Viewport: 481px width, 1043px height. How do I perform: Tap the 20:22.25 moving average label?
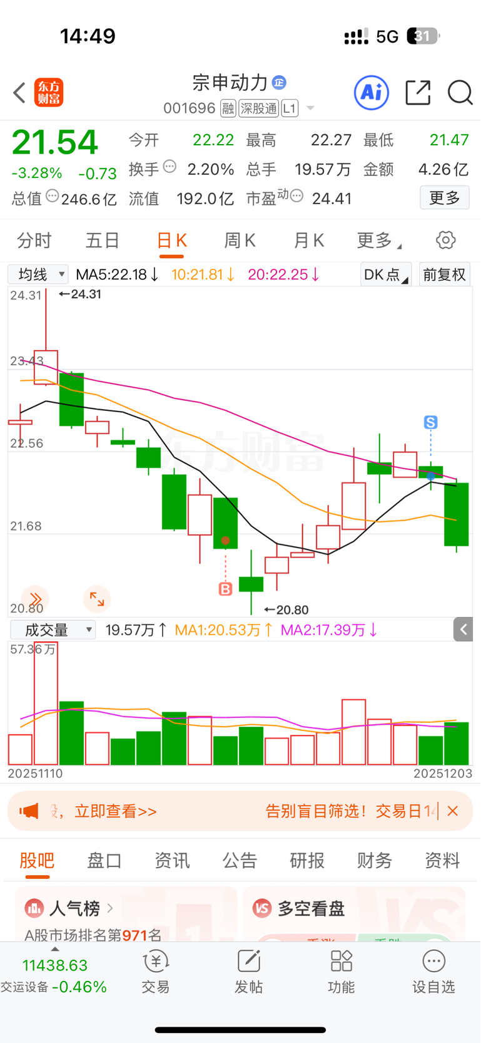[283, 274]
